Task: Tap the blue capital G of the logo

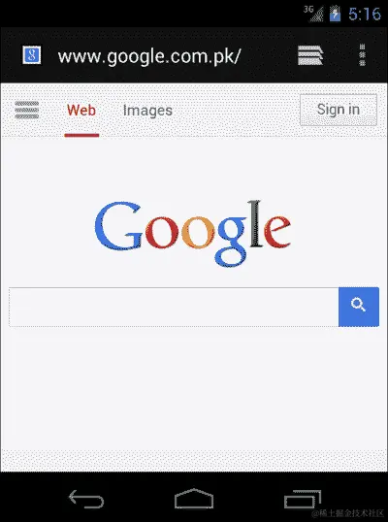Action: 118,226
